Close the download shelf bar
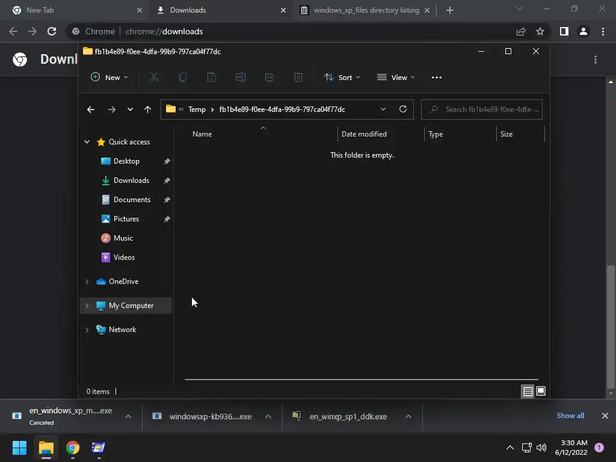616x462 pixels. [x=605, y=416]
